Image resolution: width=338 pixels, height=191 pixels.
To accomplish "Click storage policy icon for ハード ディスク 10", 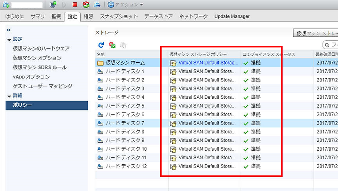I will pyautogui.click(x=173, y=149).
